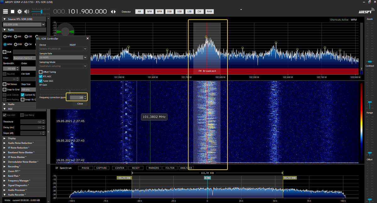The image size is (377, 203).
Task: Select CW detector in top bar
Action: click(199, 12)
